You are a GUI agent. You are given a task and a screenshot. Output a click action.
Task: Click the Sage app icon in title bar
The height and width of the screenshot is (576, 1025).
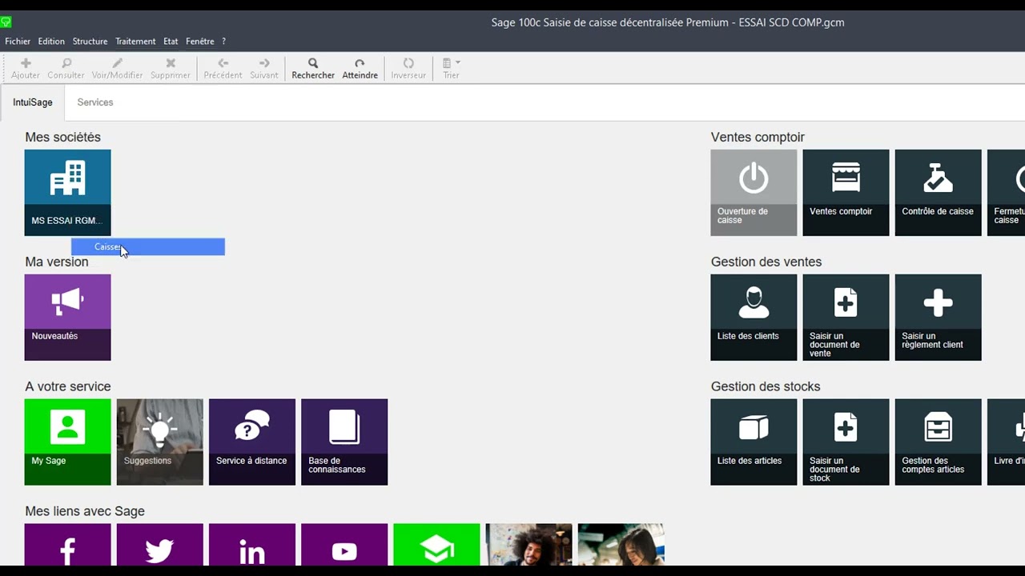(6, 22)
